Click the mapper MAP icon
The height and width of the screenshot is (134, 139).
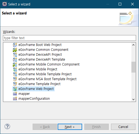(x=15, y=94)
